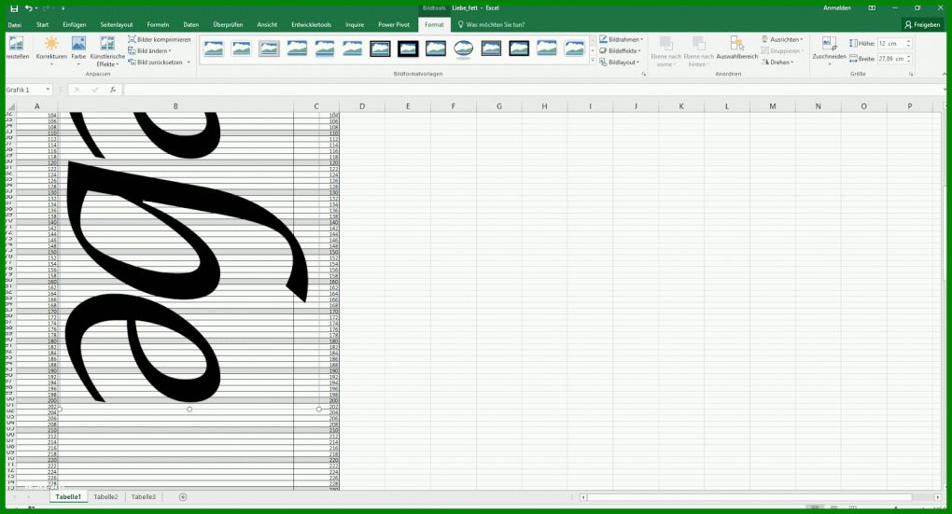This screenshot has height=514, width=952.
Task: Click into the formula bar
Action: click(534, 90)
